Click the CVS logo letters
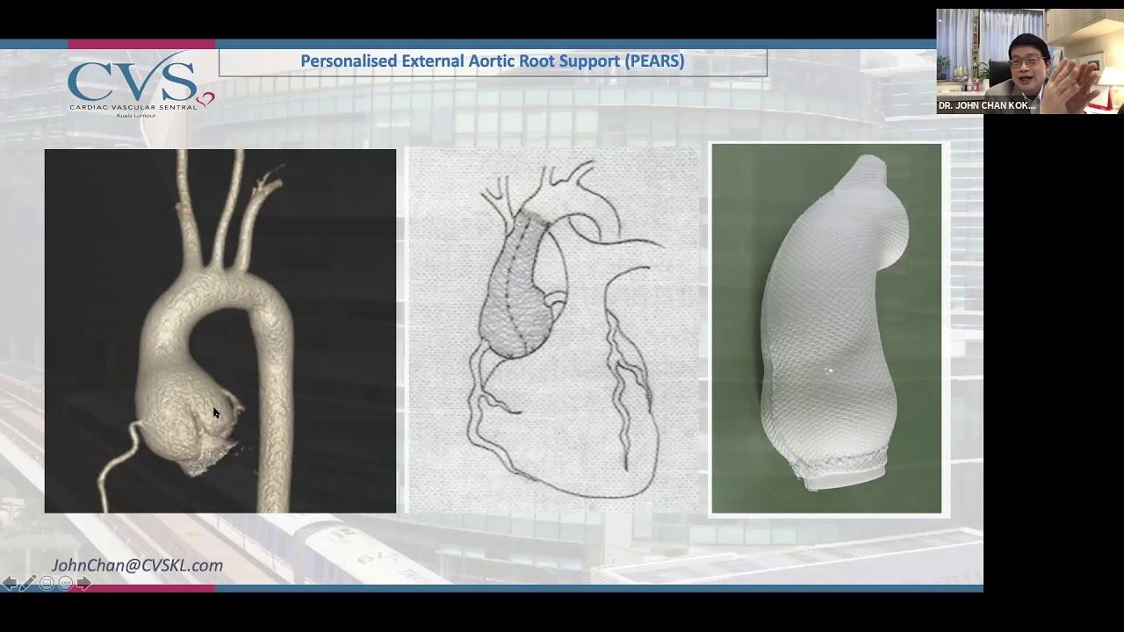 (x=132, y=81)
